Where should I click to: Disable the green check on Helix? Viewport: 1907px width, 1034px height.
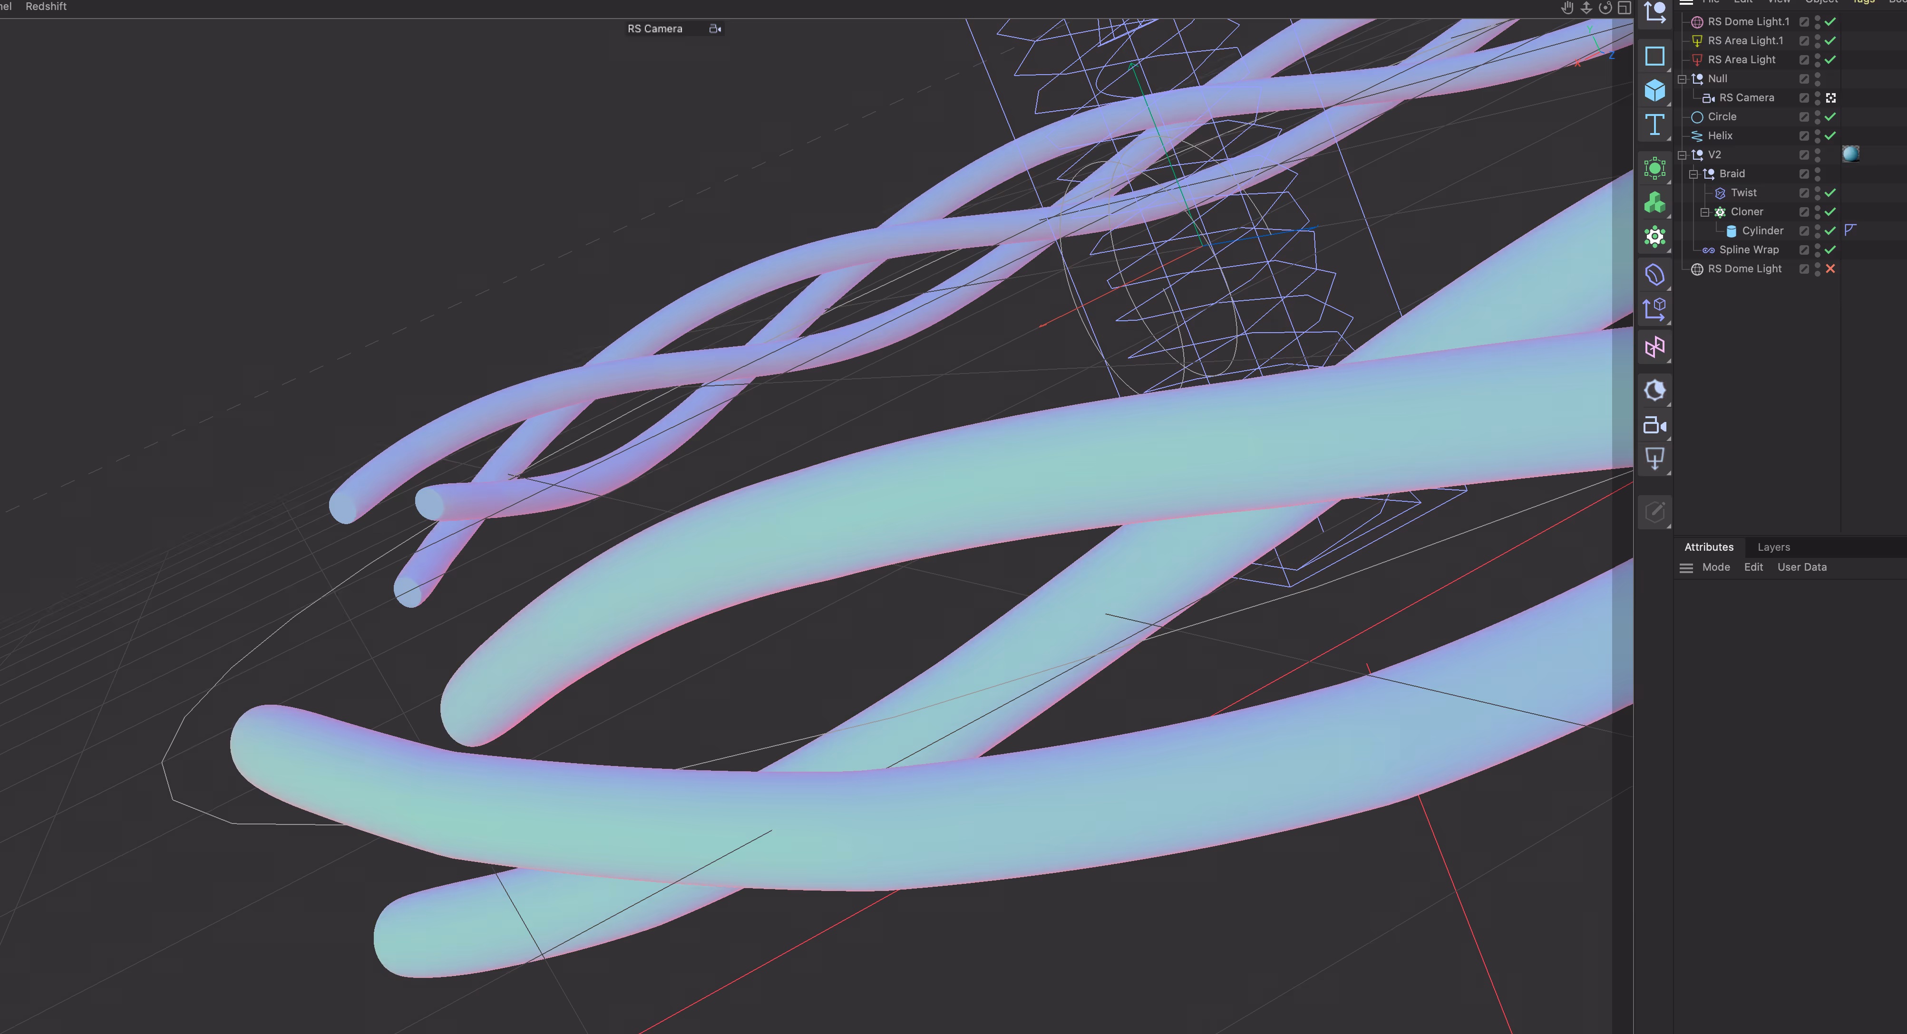[x=1829, y=135]
